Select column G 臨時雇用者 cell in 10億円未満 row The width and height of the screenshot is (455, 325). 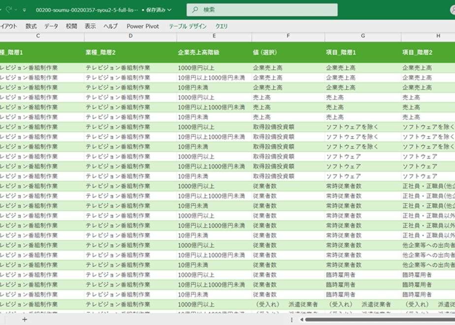coord(363,295)
